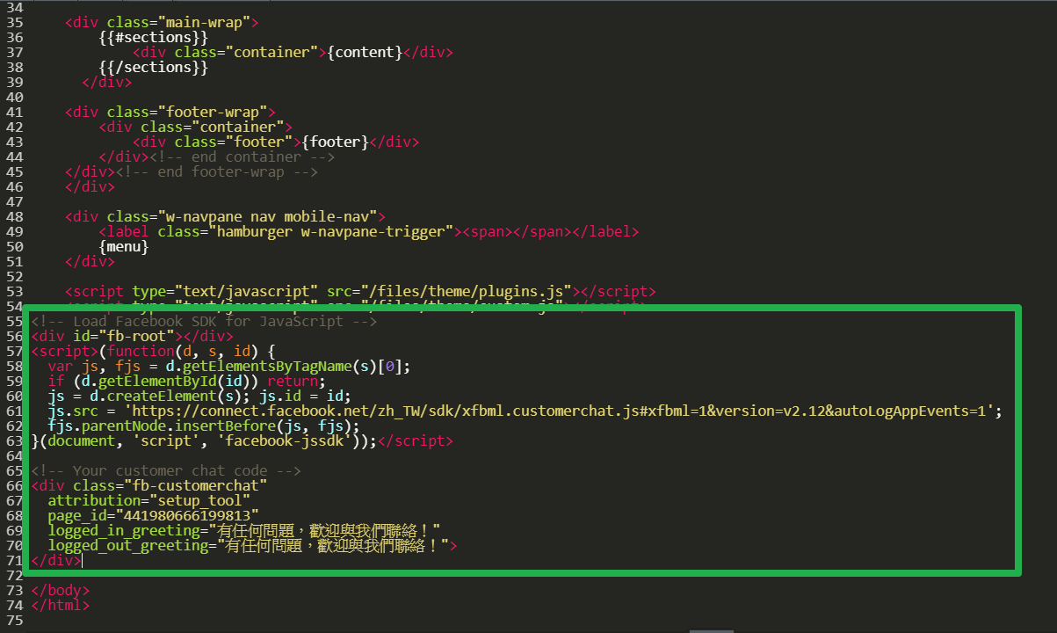
Task: Click the closing </body> tag
Action: click(x=61, y=590)
